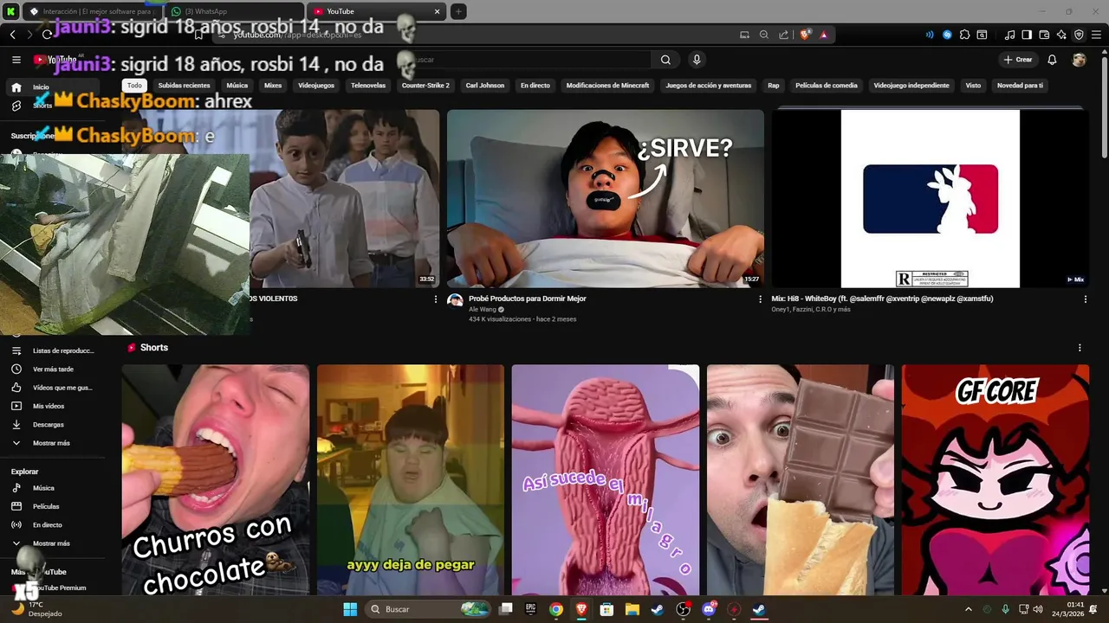Viewport: 1109px width, 623px height.
Task: Select the Mixes filter chip
Action: (x=273, y=86)
